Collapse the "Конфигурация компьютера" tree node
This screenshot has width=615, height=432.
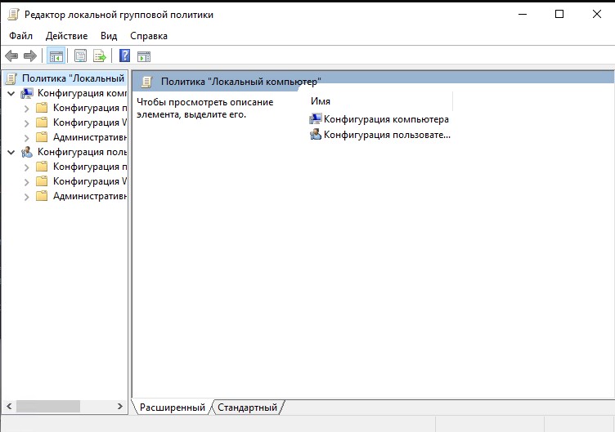coord(11,93)
